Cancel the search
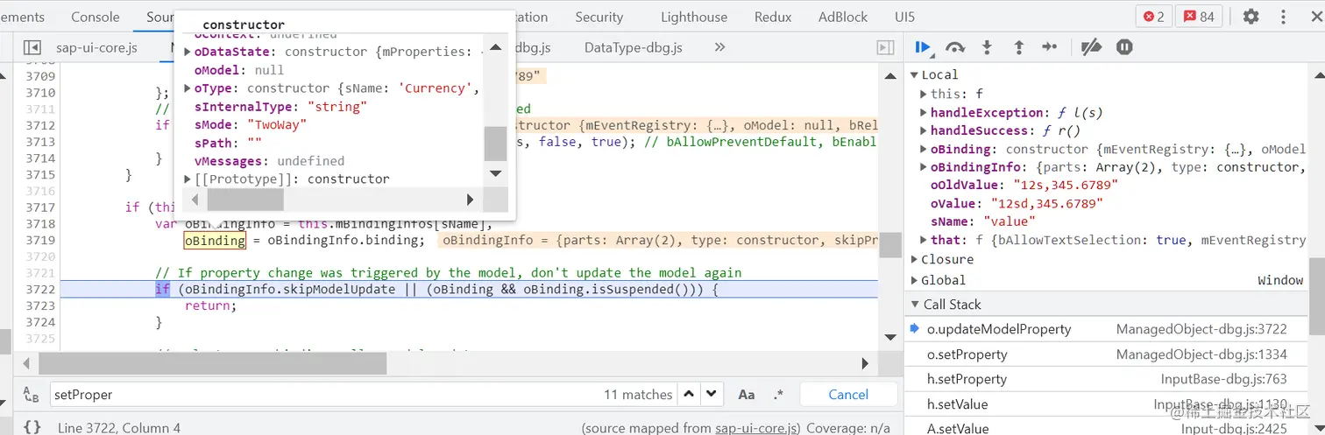 (848, 395)
